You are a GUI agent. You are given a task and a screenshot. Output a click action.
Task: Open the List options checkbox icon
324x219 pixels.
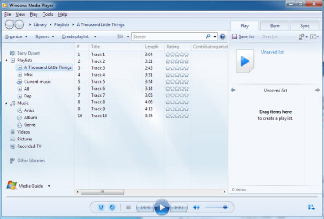[x=313, y=36]
